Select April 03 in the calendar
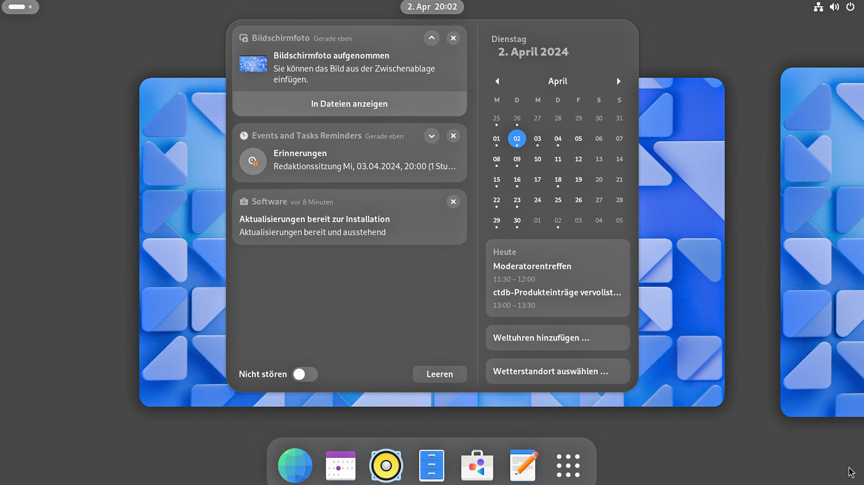864x485 pixels. pyautogui.click(x=537, y=139)
